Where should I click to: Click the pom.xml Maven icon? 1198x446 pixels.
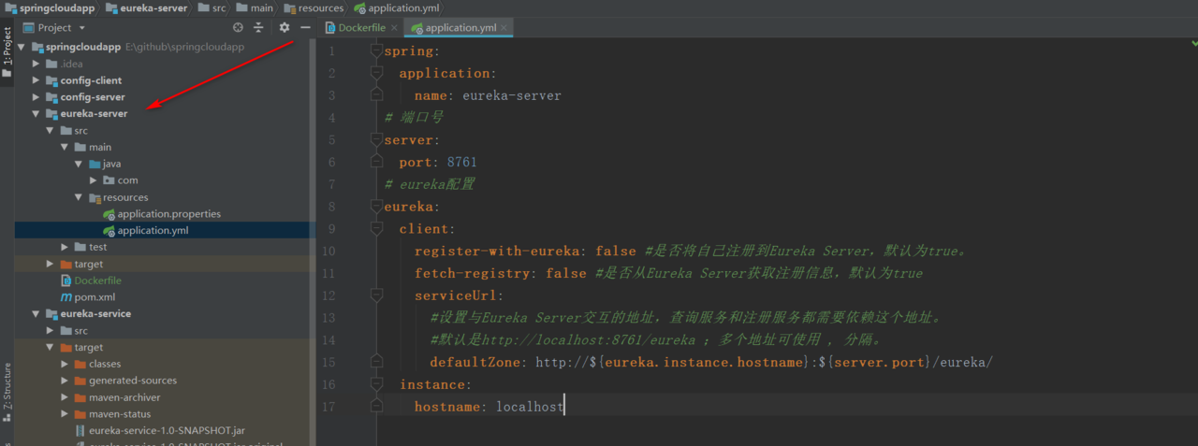(x=66, y=297)
